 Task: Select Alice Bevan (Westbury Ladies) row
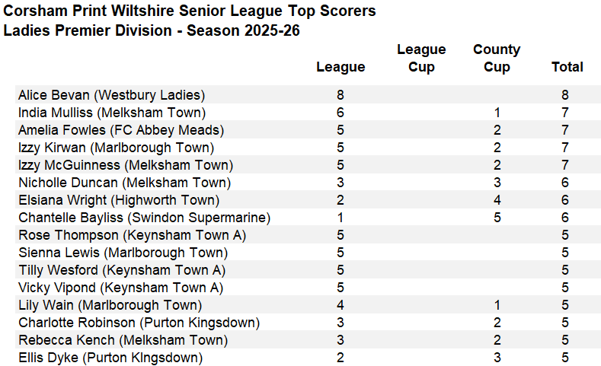tap(111, 95)
